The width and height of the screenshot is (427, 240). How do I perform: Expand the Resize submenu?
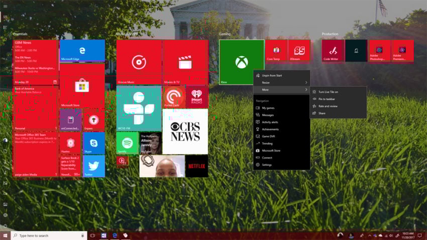(x=282, y=83)
